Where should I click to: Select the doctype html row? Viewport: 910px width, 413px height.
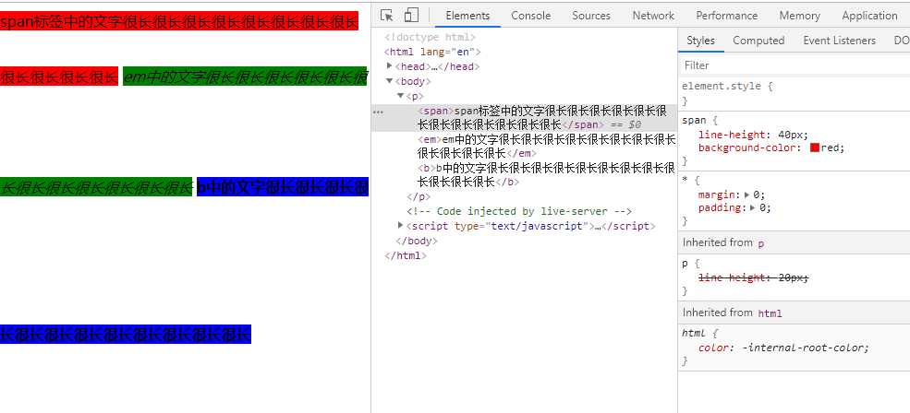pos(430,37)
